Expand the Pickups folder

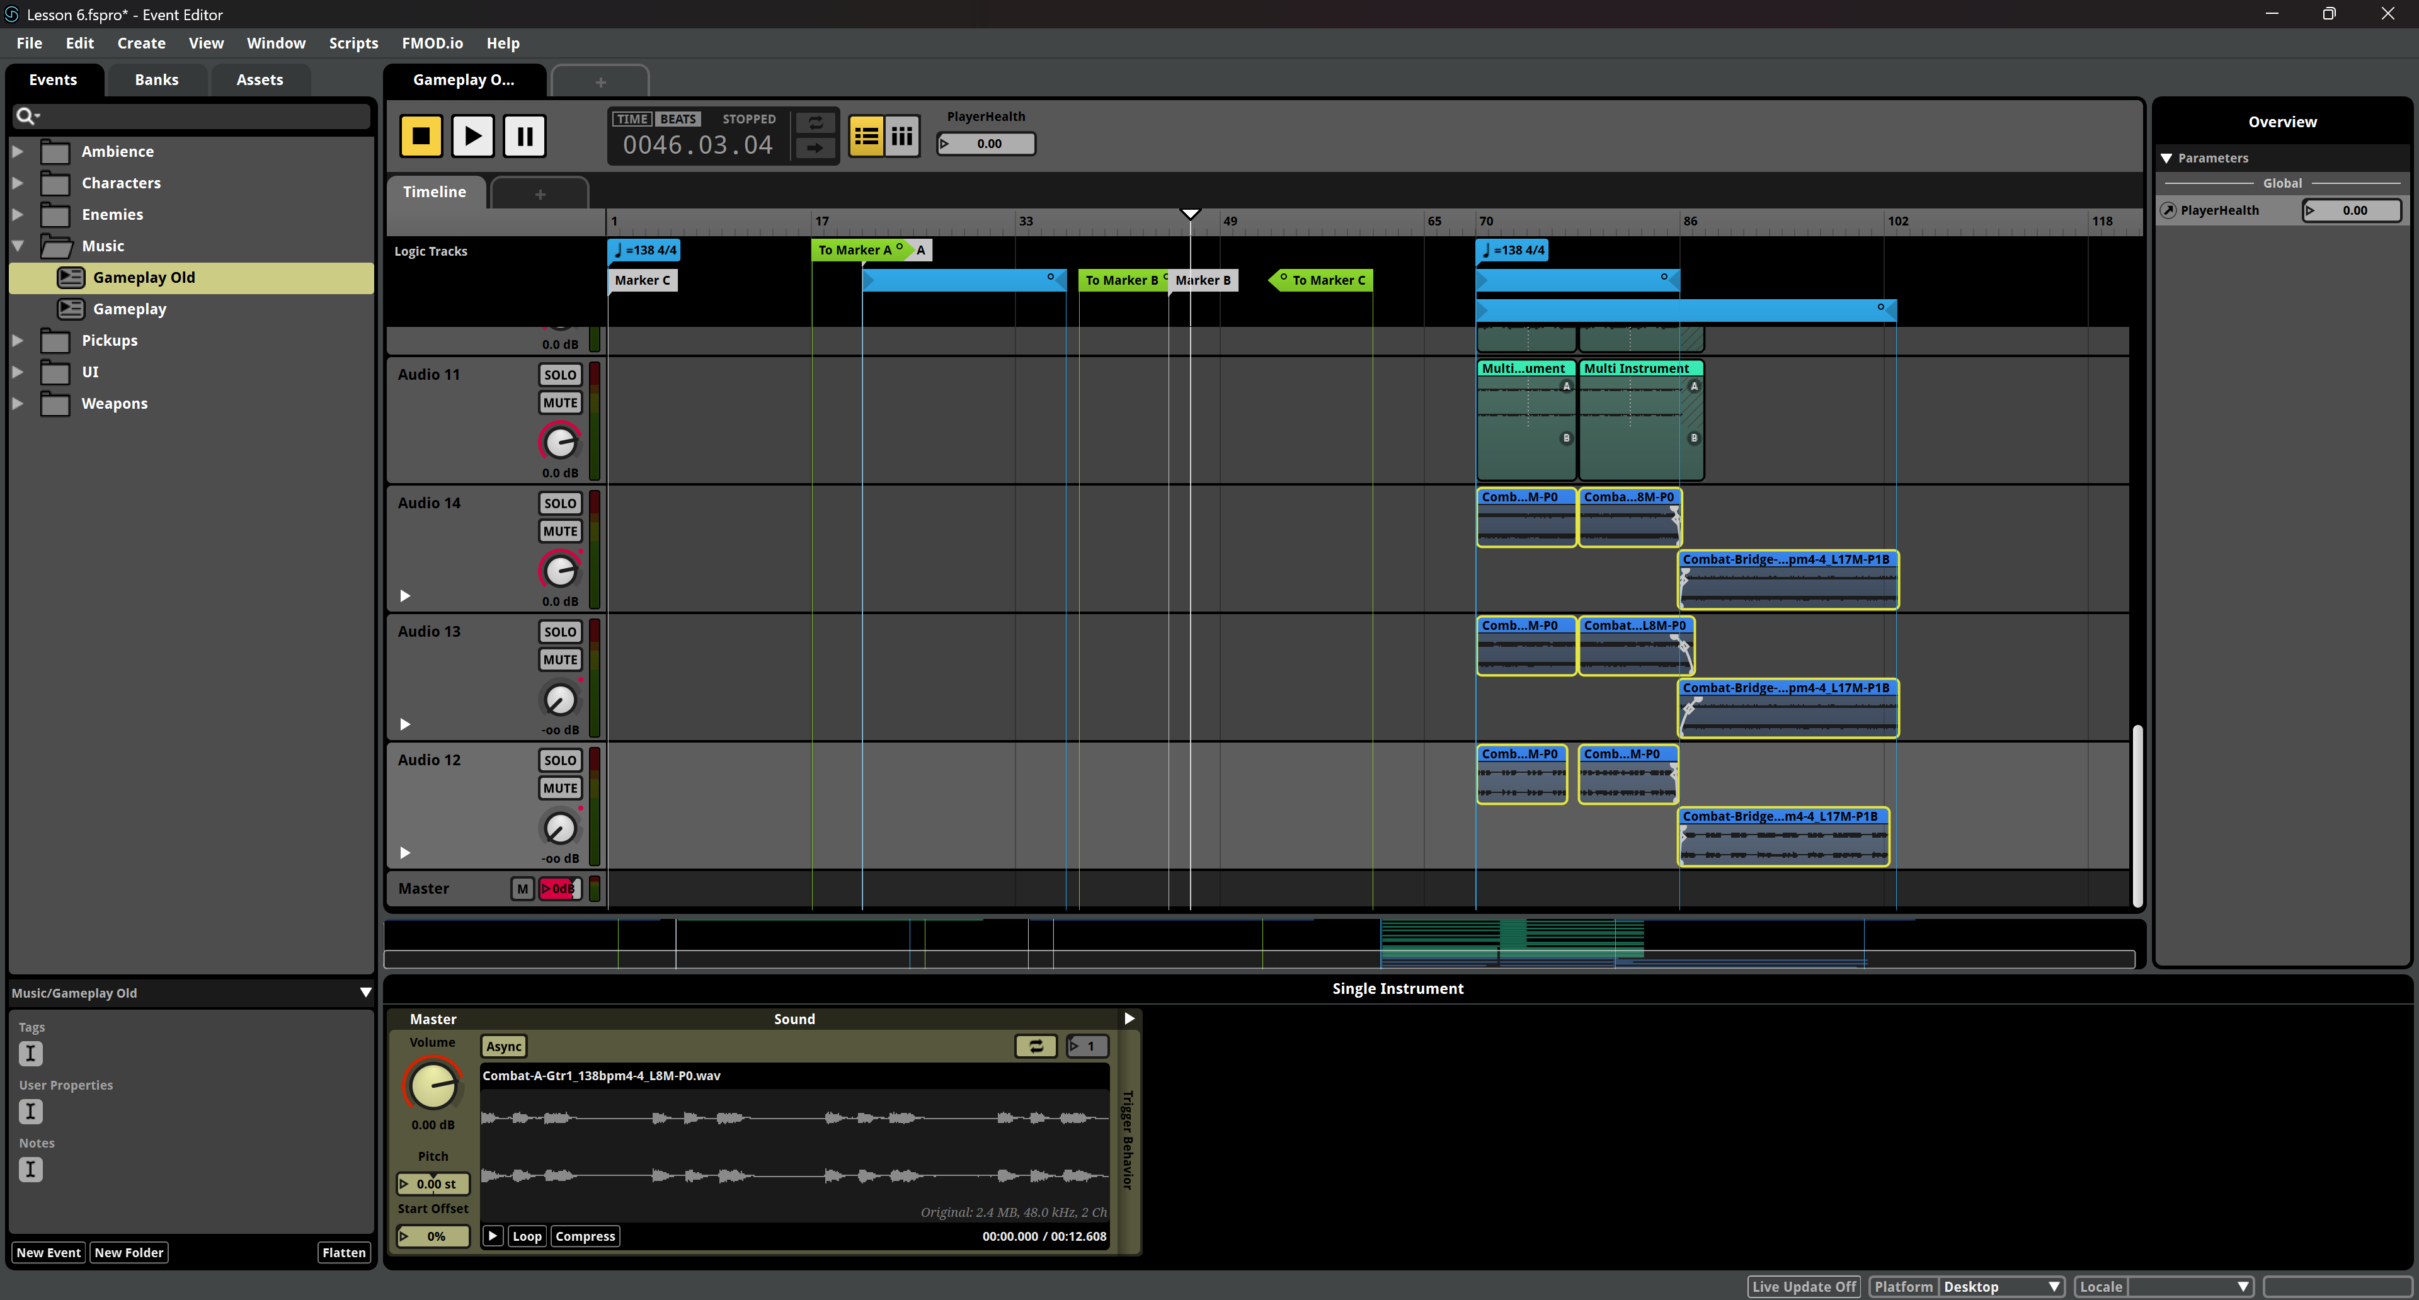[17, 341]
